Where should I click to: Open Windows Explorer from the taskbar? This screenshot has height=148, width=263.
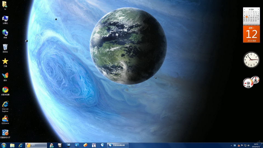12,145
